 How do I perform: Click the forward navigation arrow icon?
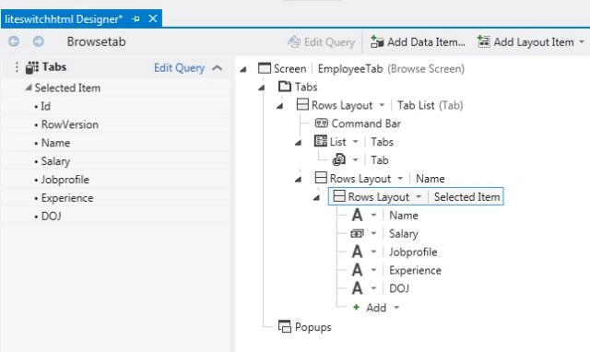[38, 41]
